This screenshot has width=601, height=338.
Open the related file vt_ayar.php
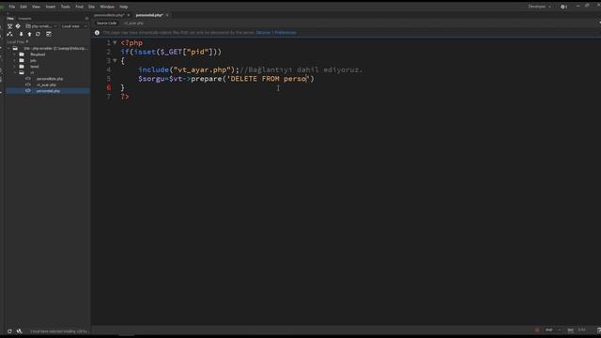coord(133,23)
